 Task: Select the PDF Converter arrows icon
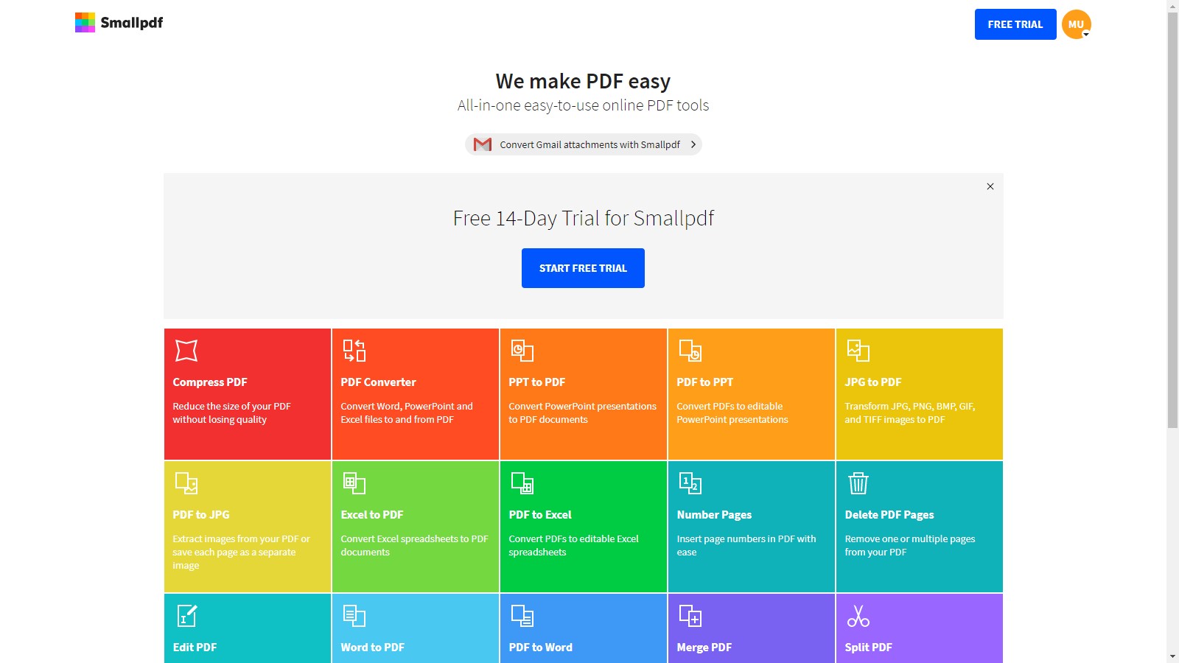pos(354,351)
